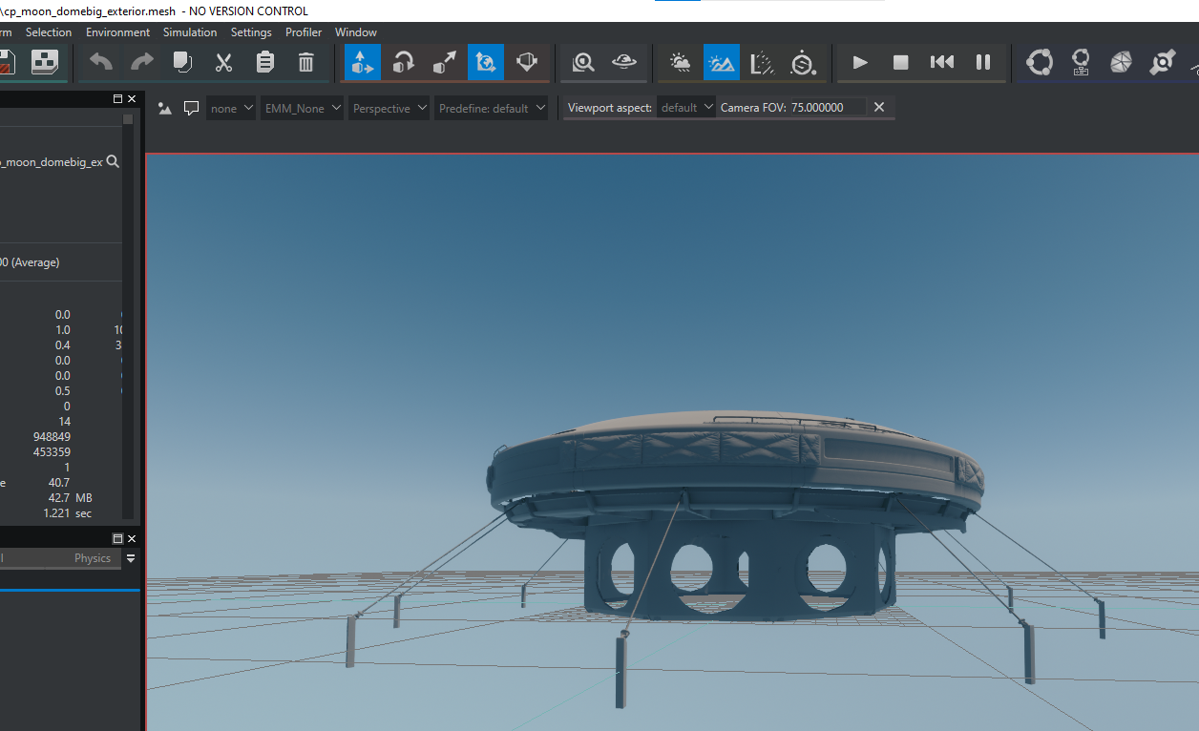This screenshot has width=1199, height=731.
Task: Open the Simulation menu
Action: click(190, 32)
